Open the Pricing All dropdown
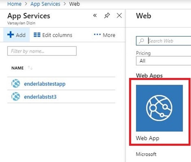Screen dimensions: 191x162 point(164,61)
